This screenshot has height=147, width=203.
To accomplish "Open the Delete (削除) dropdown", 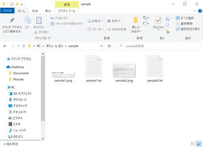I will click(114, 21).
